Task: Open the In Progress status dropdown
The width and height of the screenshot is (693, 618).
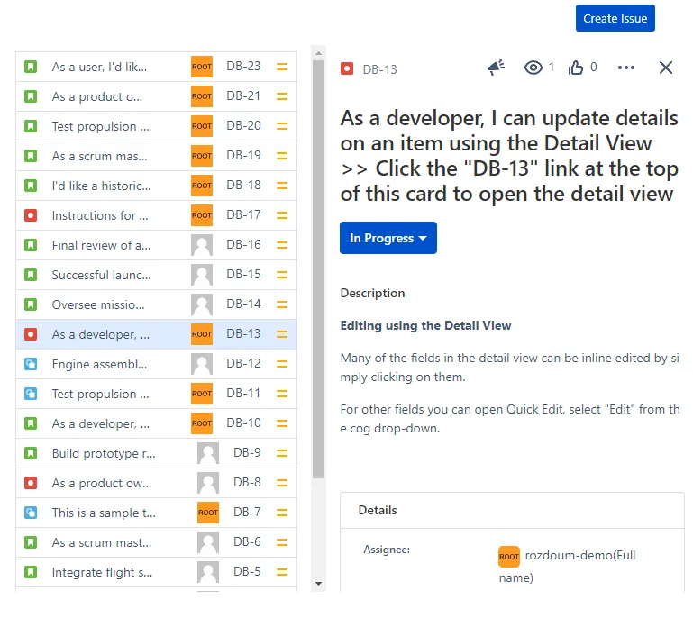Action: 388,238
